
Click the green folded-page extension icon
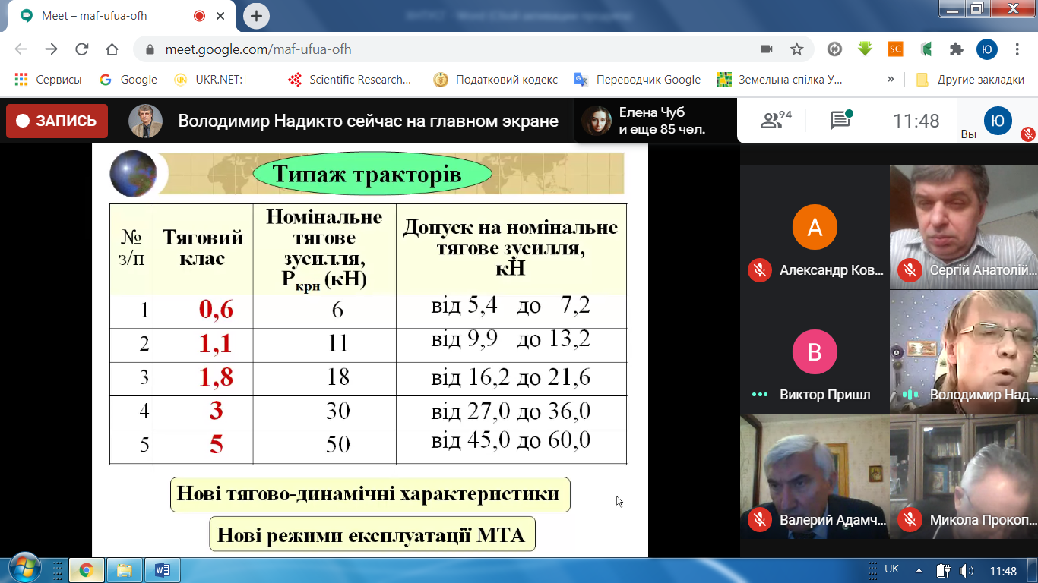pyautogui.click(x=926, y=49)
